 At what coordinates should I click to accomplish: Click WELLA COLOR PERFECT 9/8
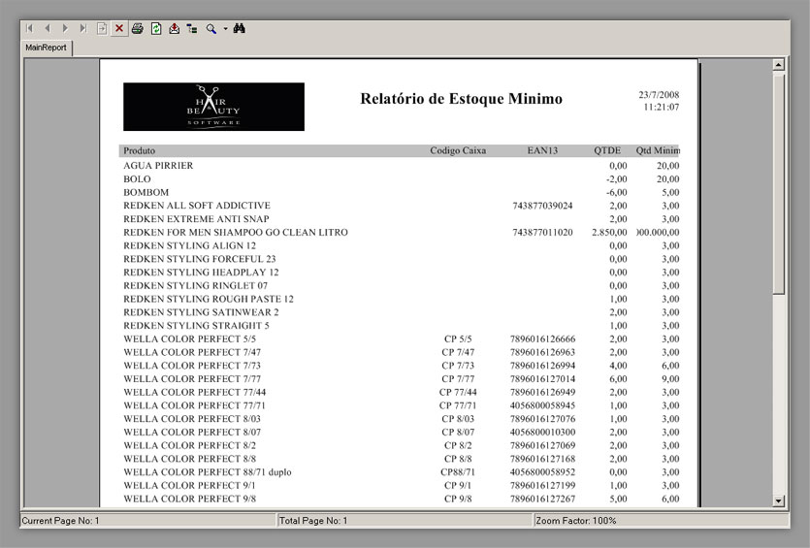189,499
